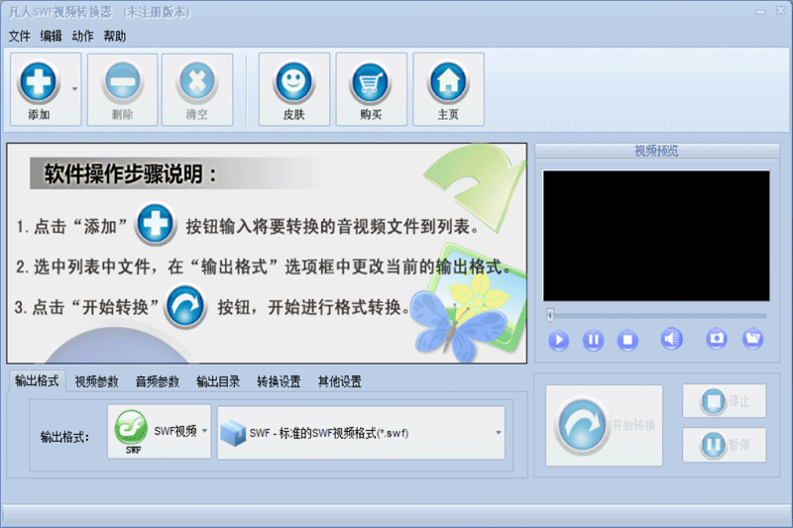Open the SWF视频 format category dropdown
This screenshot has height=528, width=793.
tap(159, 432)
